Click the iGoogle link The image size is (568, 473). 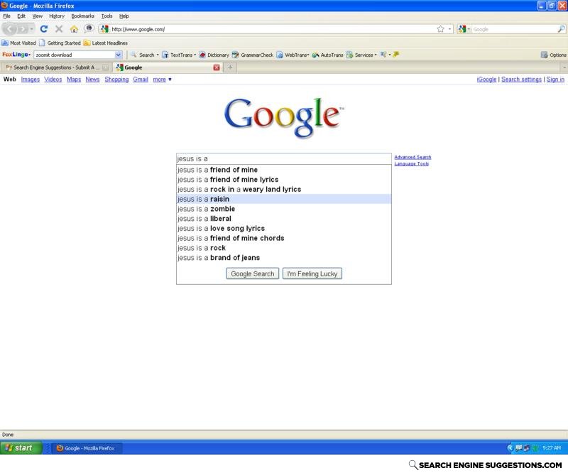click(486, 80)
